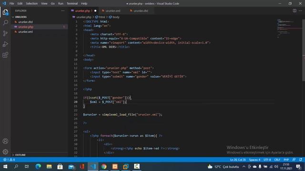Close the unsaved urunler.php tab dot
Image resolution: width=305 pixels, height=171 pixels.
click(95, 11)
